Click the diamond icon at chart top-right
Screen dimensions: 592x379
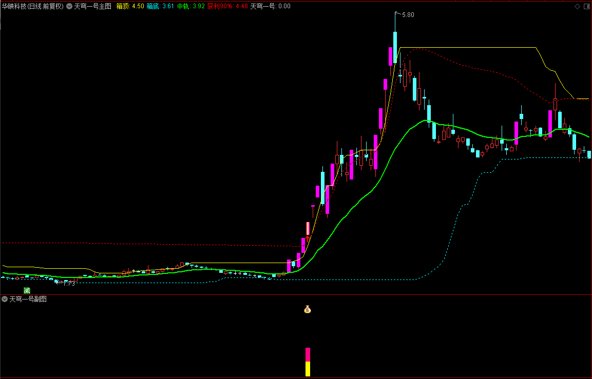(x=577, y=7)
